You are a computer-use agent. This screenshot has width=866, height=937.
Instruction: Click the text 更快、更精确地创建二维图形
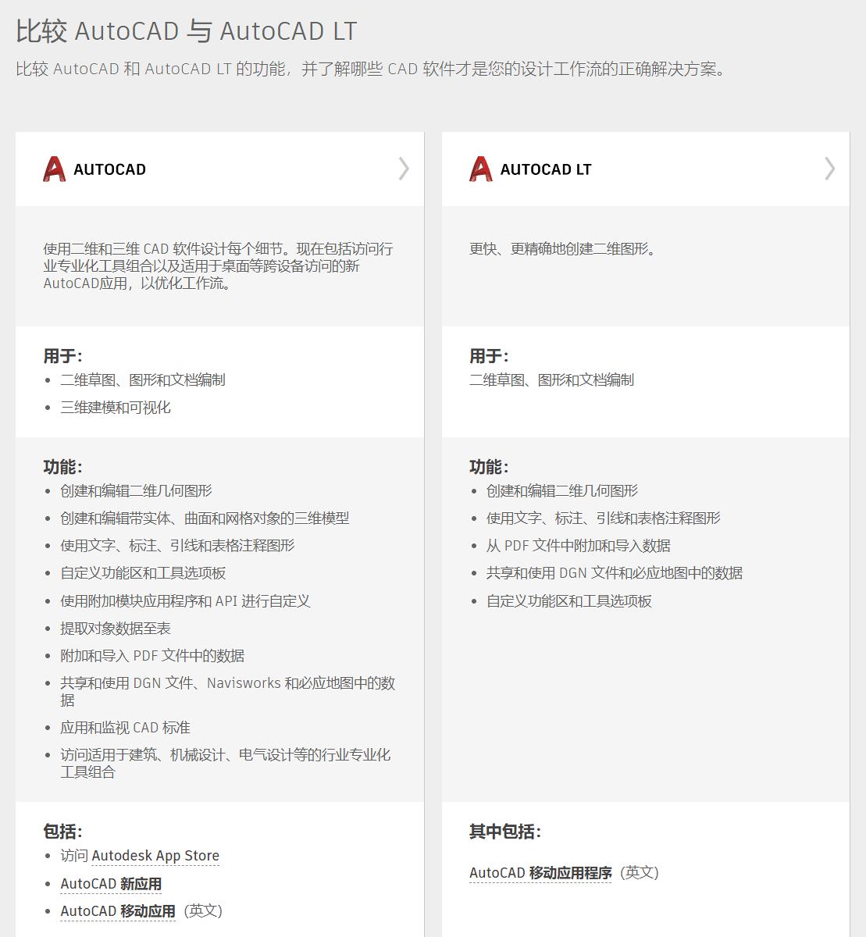click(563, 249)
